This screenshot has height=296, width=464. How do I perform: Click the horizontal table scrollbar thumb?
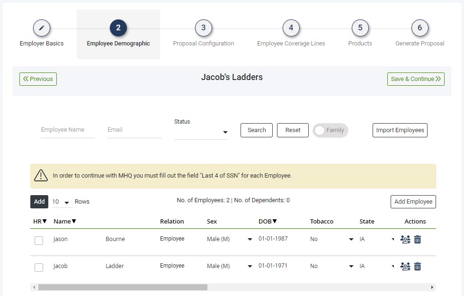tap(123, 287)
